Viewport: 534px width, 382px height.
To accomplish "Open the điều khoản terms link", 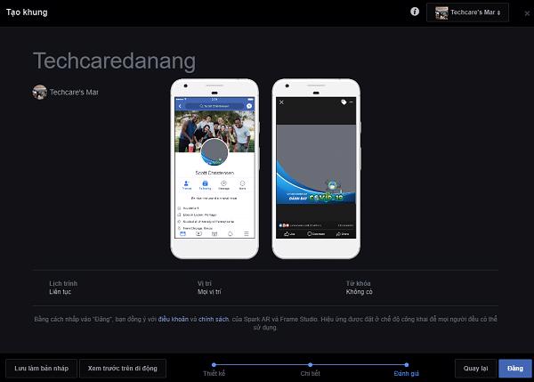I will 174,319.
